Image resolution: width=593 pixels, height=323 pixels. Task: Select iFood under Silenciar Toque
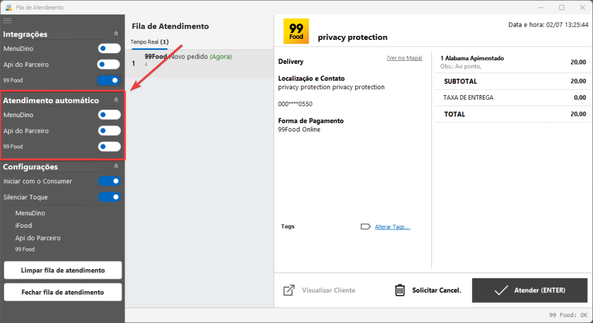click(x=24, y=226)
